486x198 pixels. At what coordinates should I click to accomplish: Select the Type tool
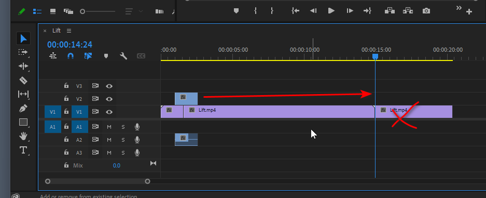tap(23, 150)
